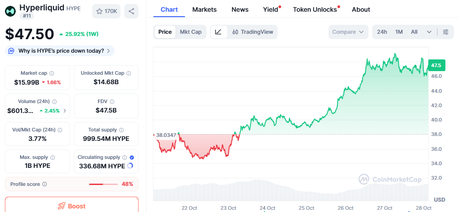Click FDV info icon
This screenshot has width=458, height=212.
[112, 102]
